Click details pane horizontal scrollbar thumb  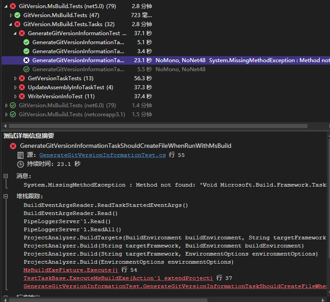pyautogui.click(x=108, y=300)
